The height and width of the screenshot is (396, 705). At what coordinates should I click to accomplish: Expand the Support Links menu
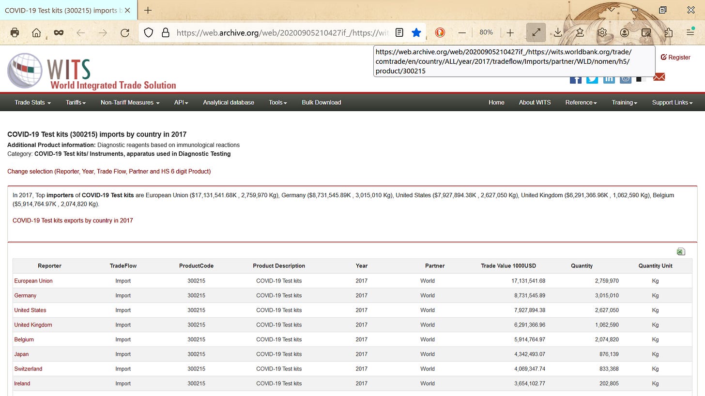(x=672, y=103)
